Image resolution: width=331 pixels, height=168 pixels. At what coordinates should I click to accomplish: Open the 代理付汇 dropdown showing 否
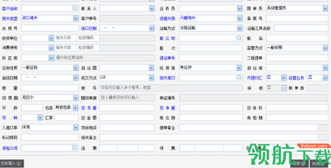284,78
